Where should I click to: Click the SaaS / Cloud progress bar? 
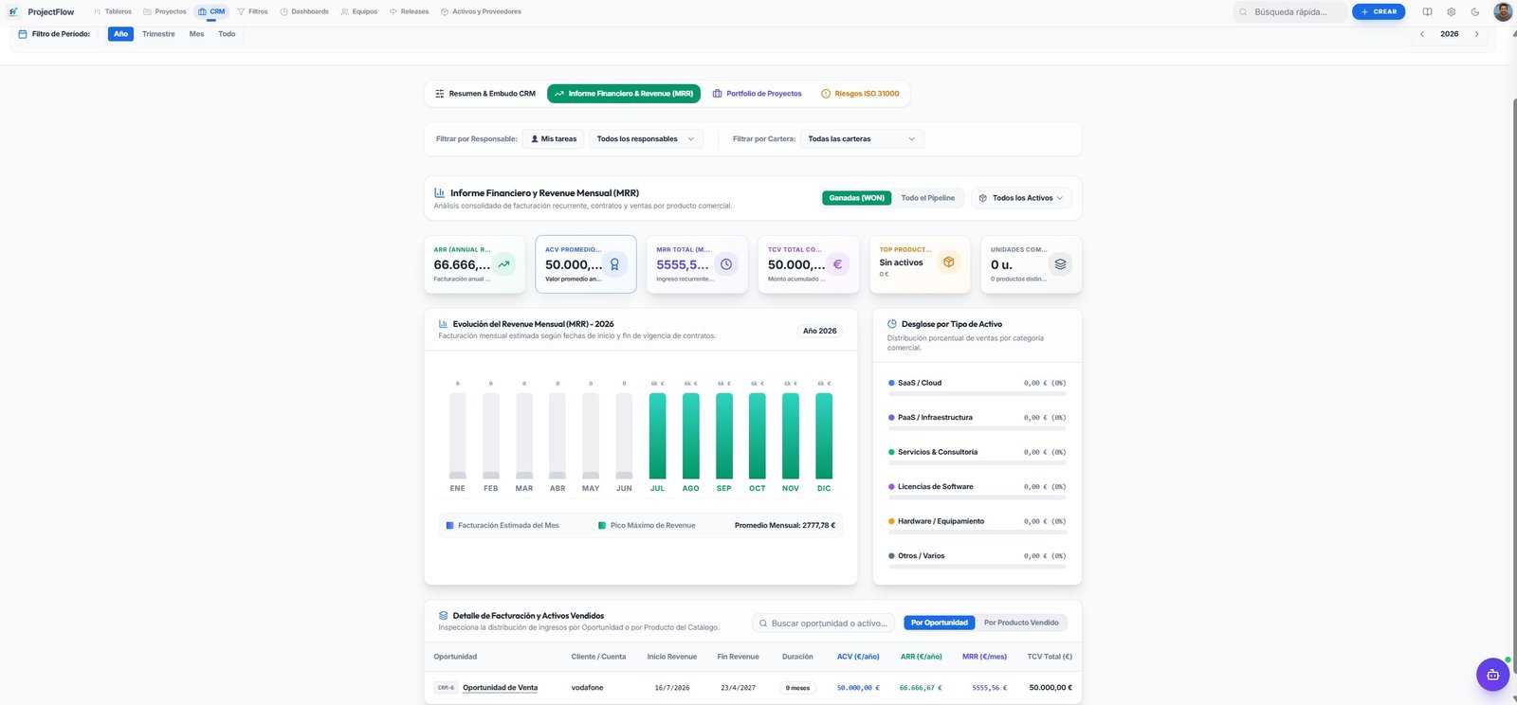pos(977,393)
